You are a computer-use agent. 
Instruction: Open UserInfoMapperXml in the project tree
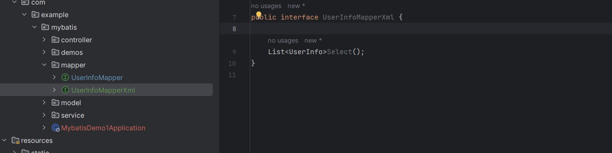coord(103,90)
